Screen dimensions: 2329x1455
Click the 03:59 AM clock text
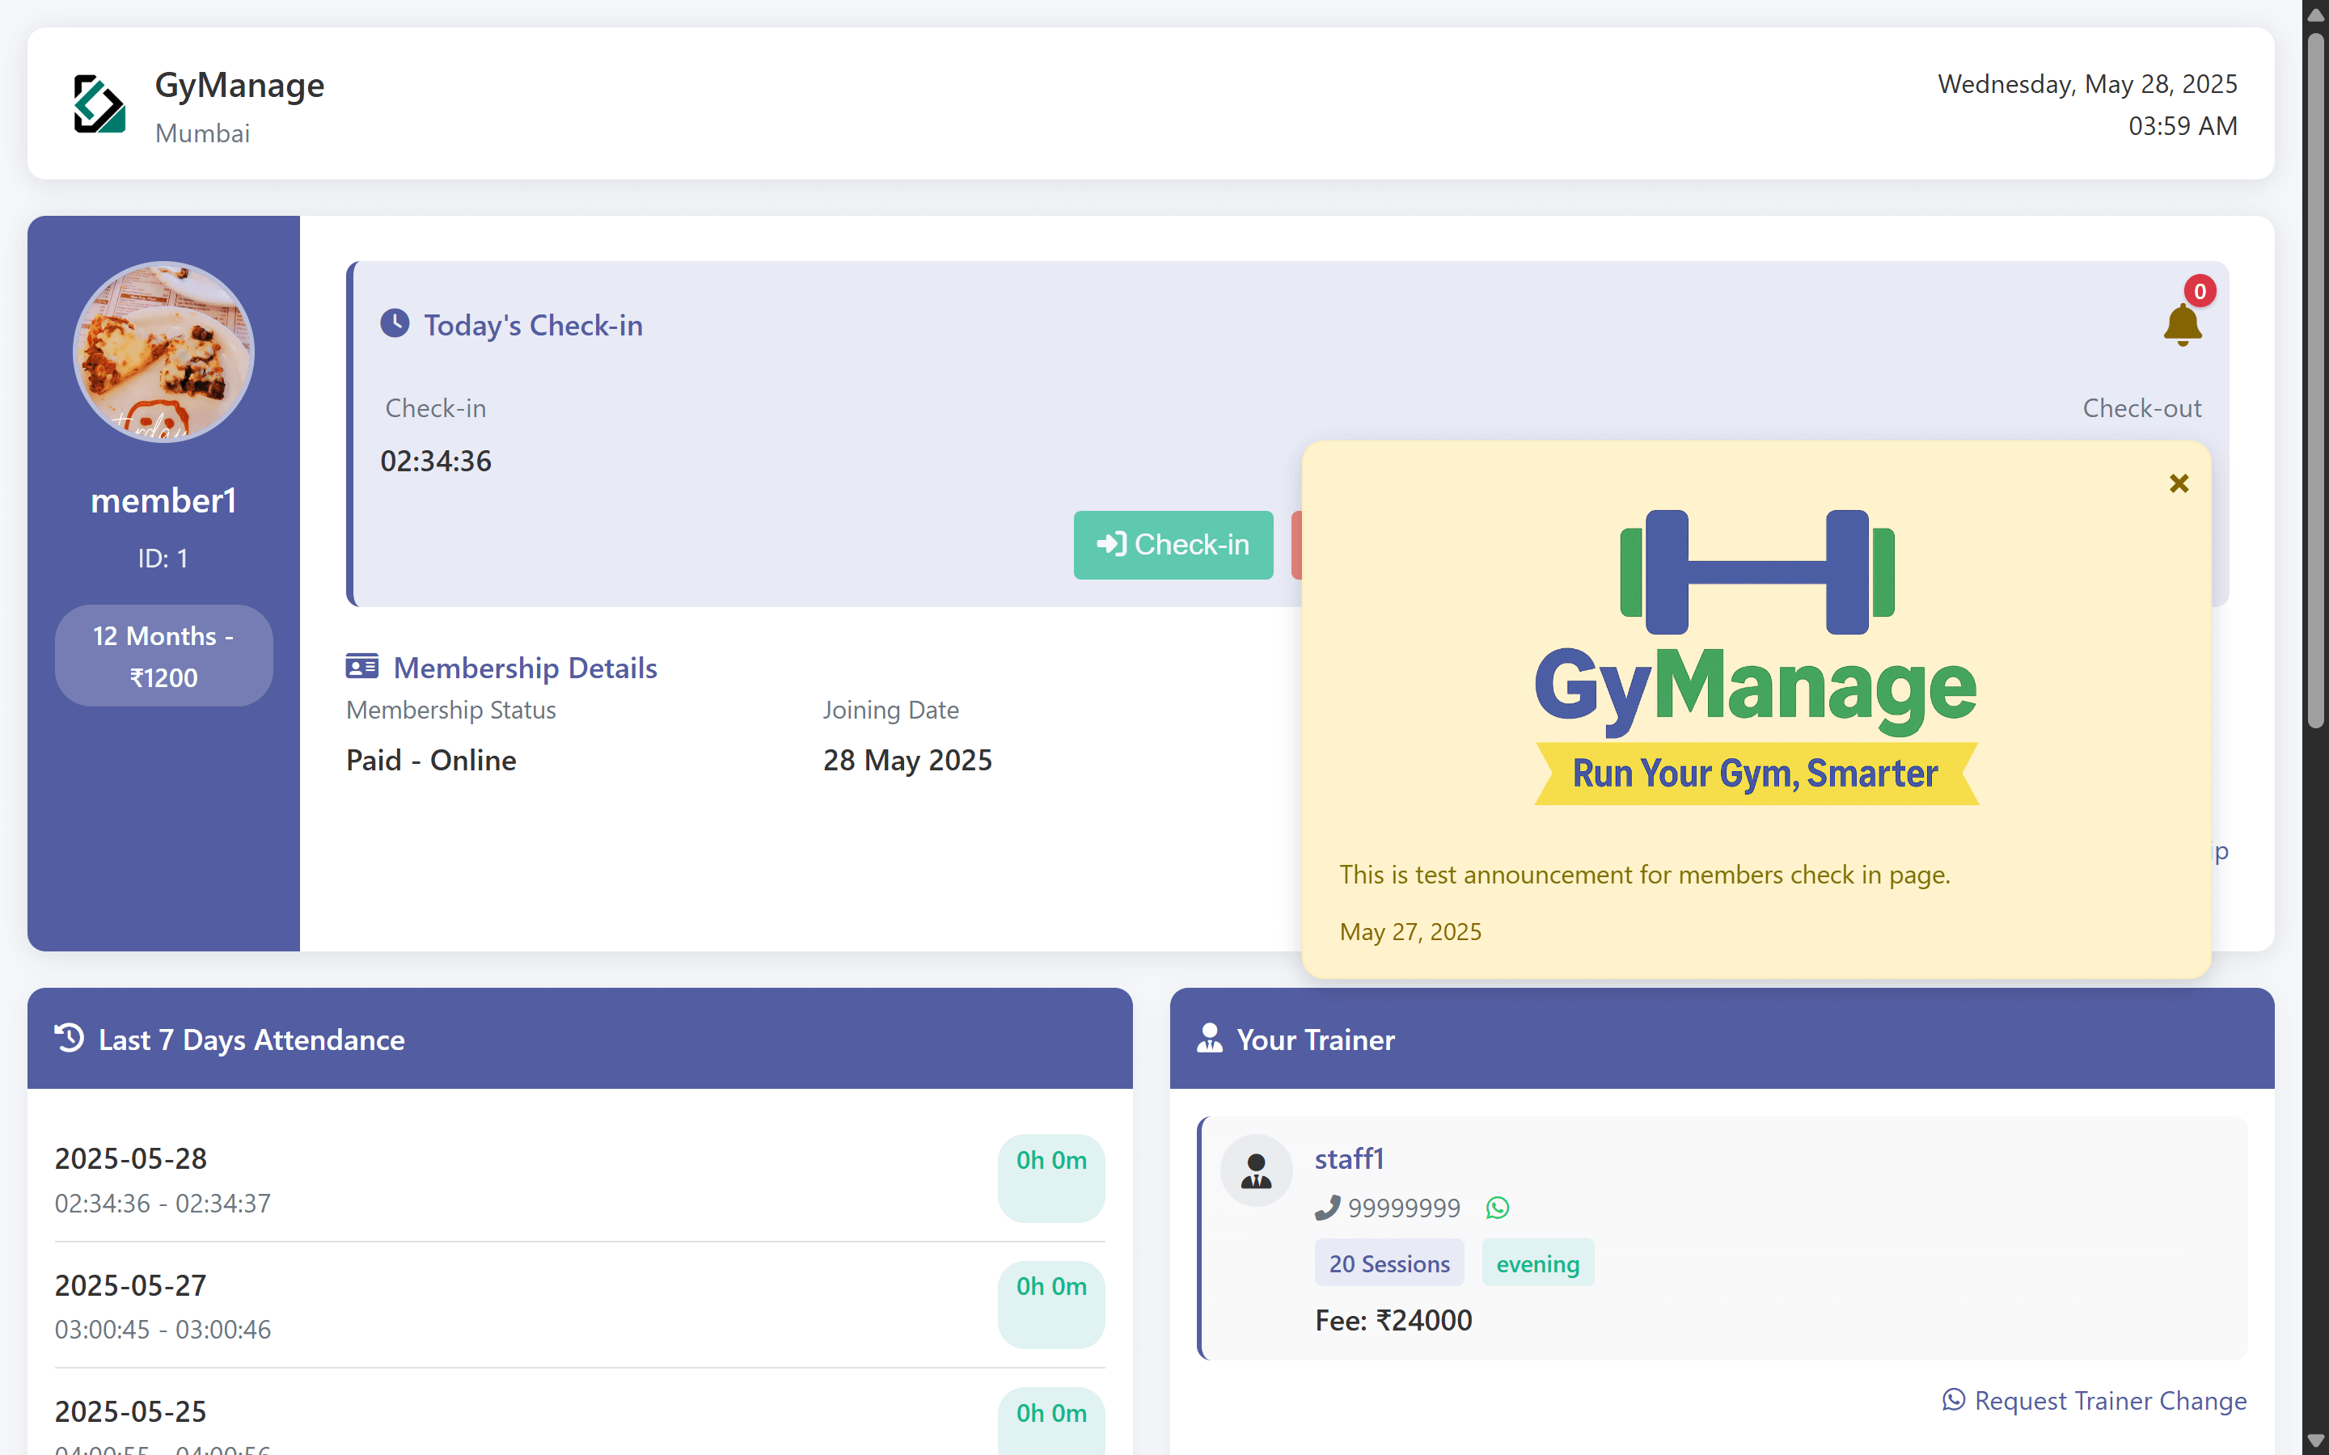click(x=2183, y=126)
